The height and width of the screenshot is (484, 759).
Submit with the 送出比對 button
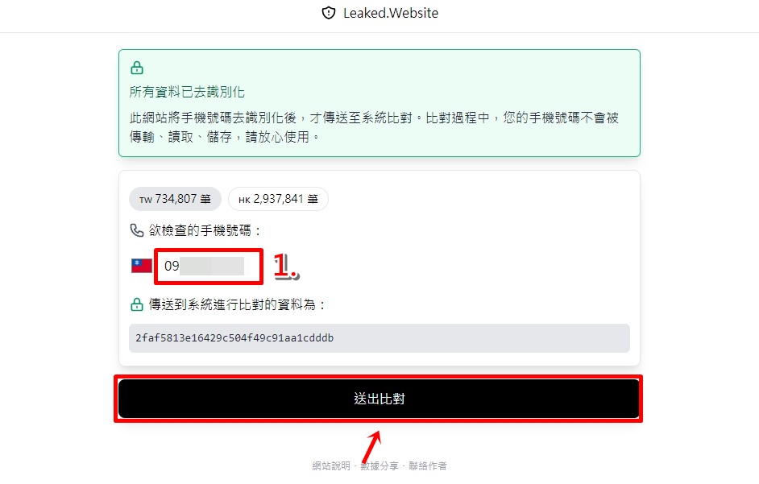pyautogui.click(x=379, y=399)
